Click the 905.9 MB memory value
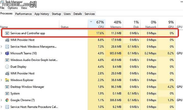 tap(116, 53)
